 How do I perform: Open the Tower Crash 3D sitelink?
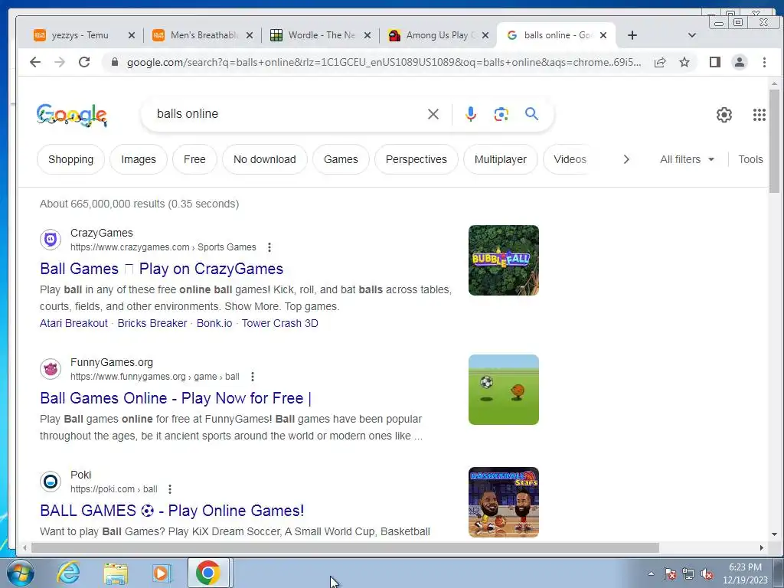coord(280,324)
